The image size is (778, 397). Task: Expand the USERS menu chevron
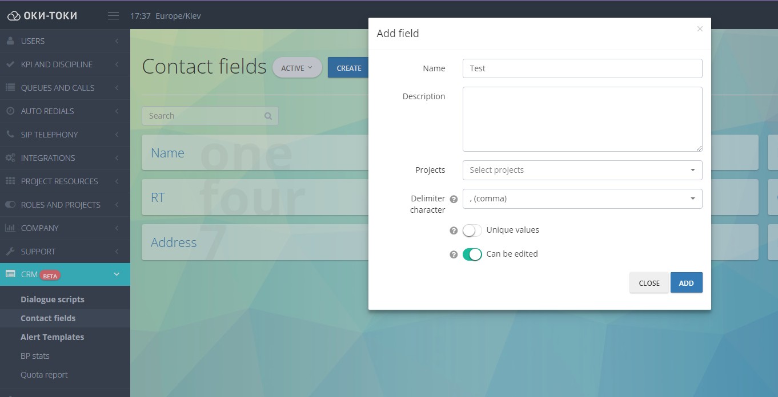(x=117, y=41)
